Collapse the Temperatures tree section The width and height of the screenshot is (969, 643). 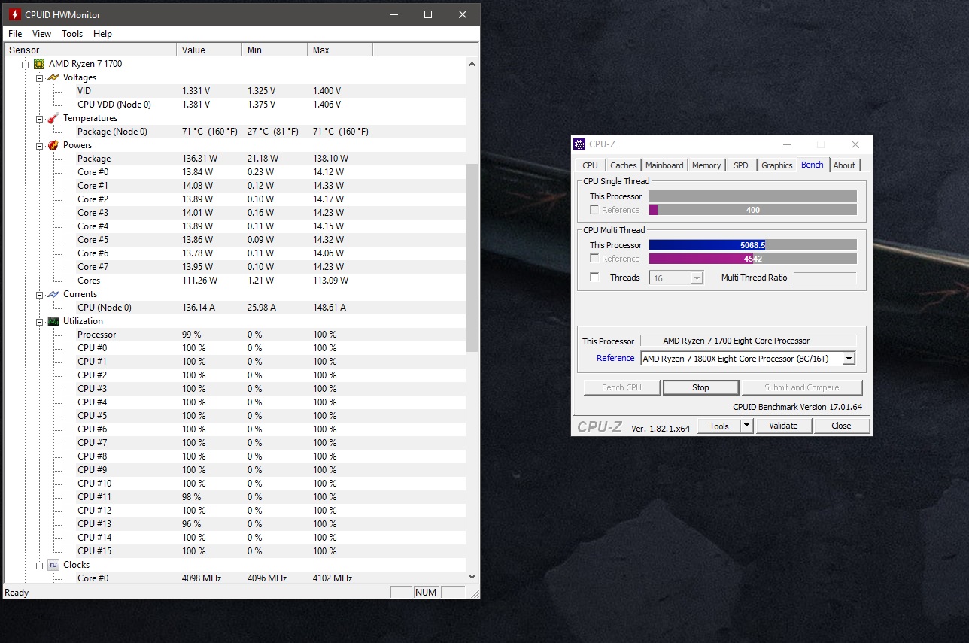39,118
